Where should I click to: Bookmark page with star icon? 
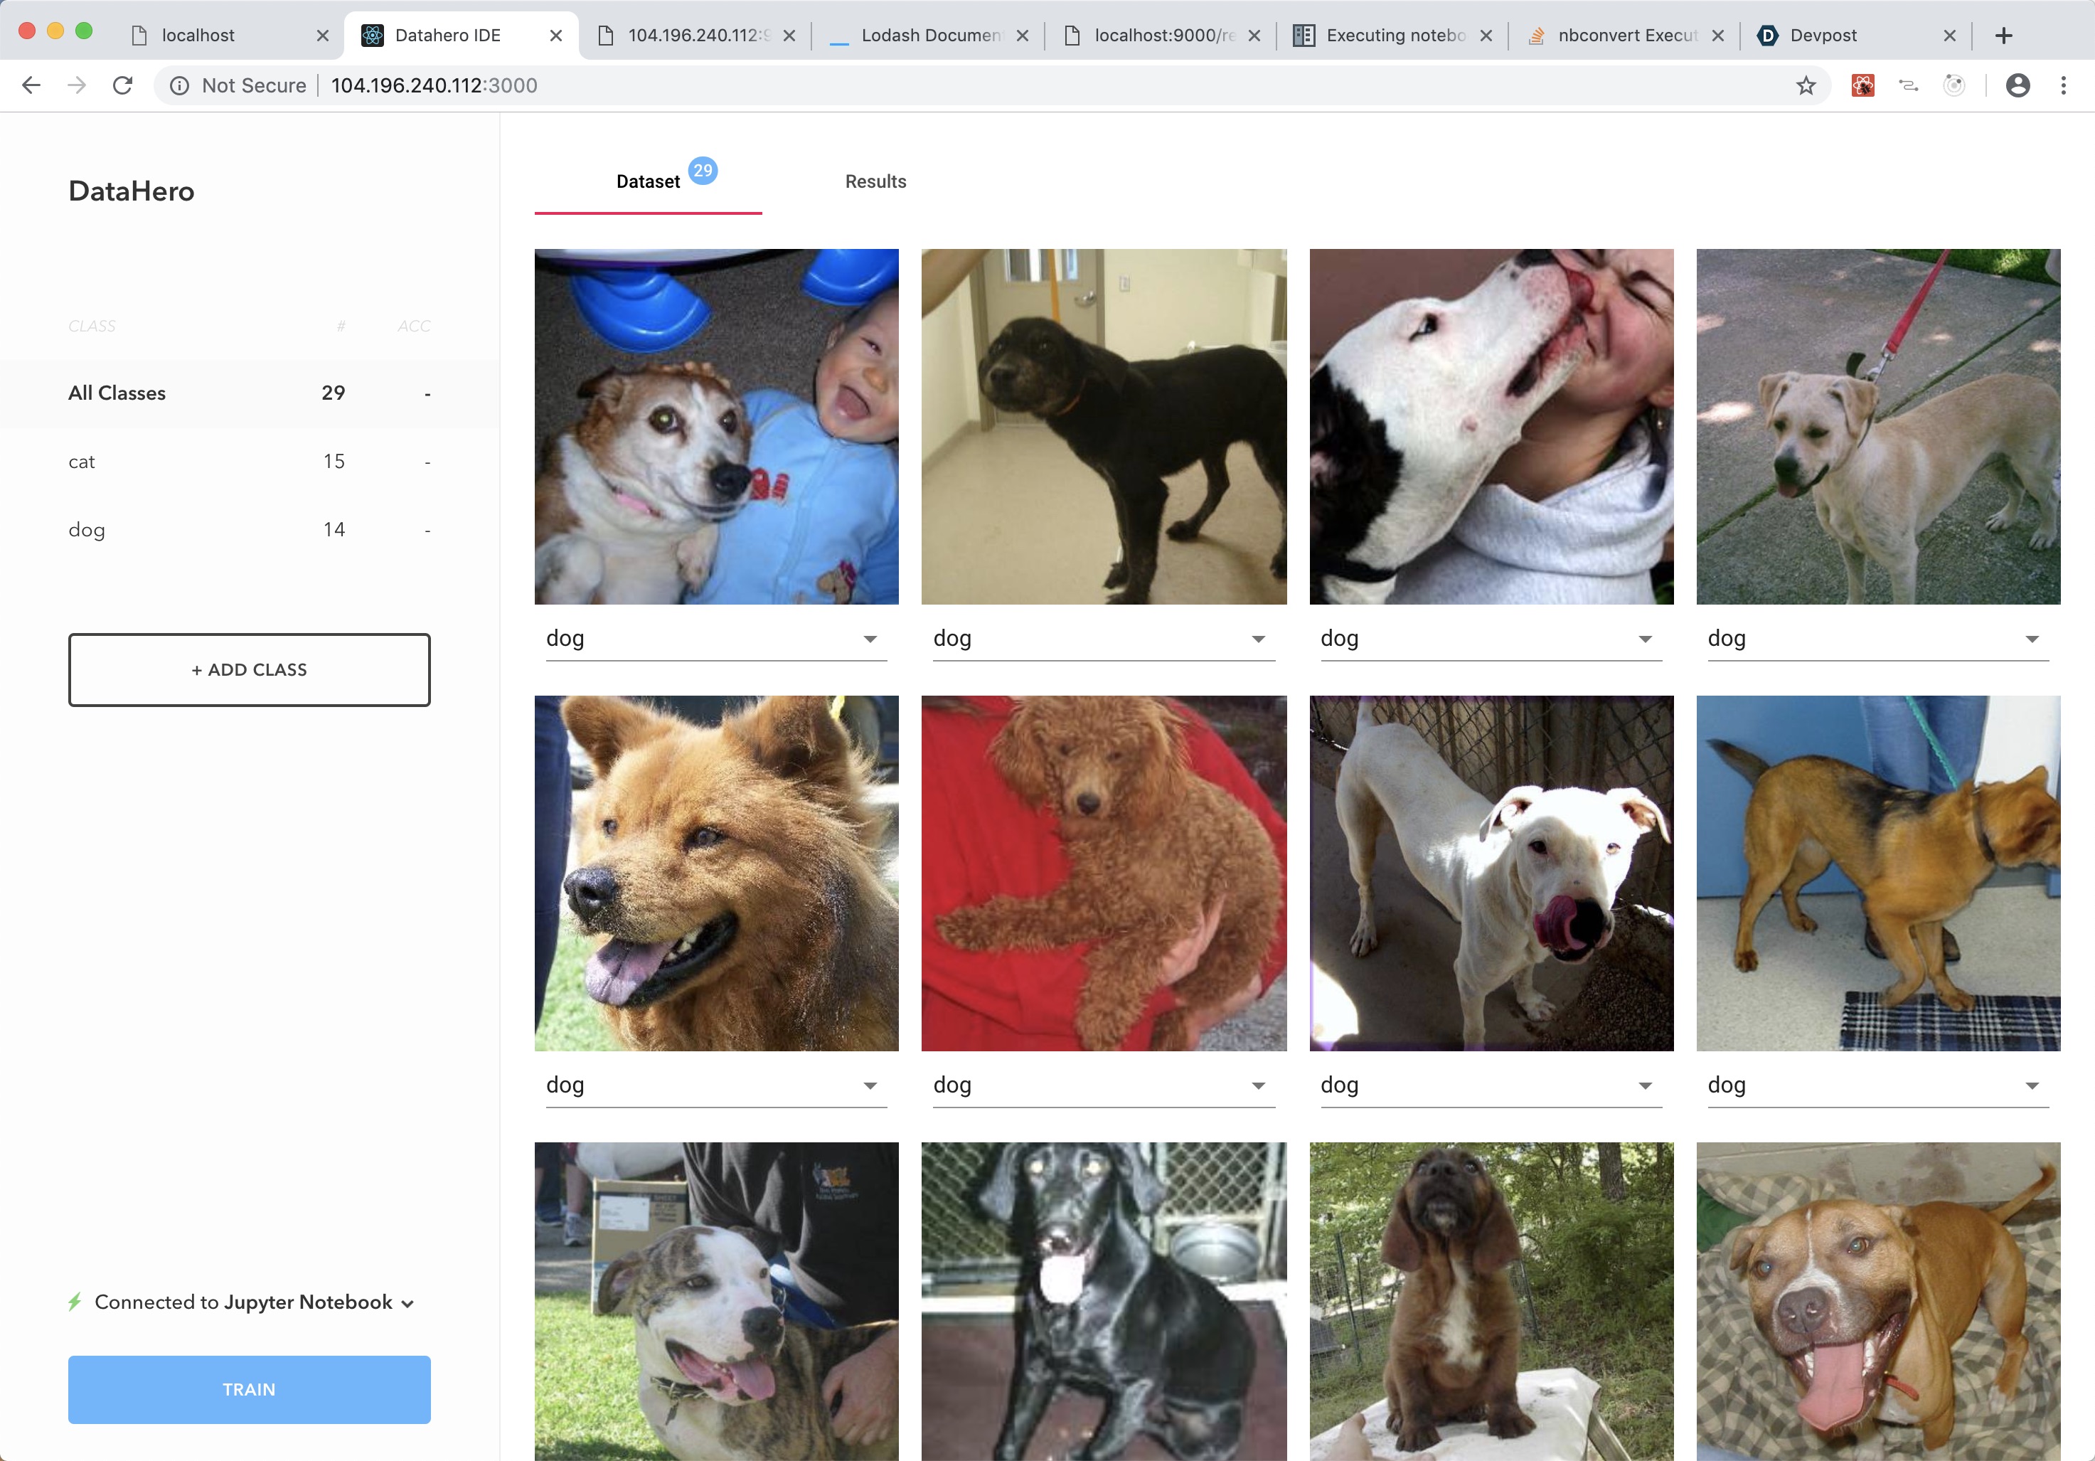(1806, 86)
